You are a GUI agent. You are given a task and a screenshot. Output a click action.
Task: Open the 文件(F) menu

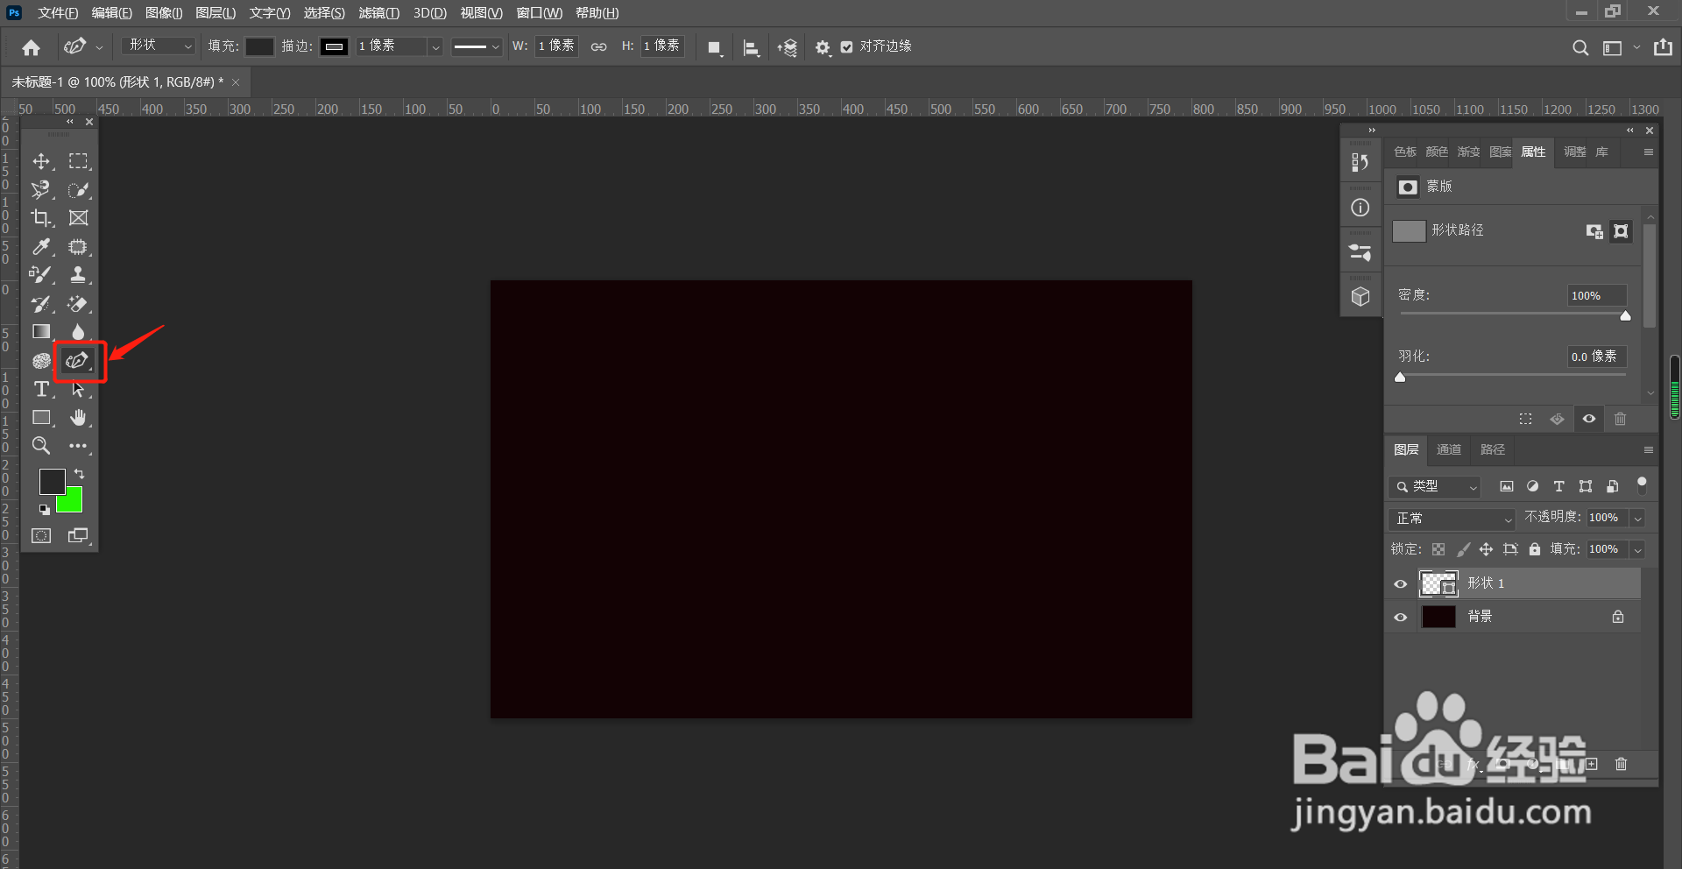[x=58, y=13]
